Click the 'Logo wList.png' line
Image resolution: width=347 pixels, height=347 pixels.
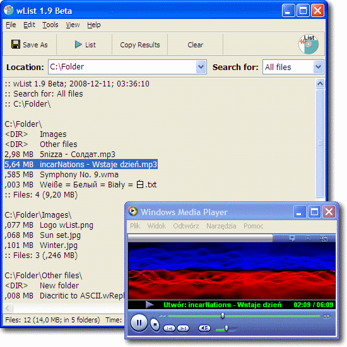pyautogui.click(x=49, y=225)
